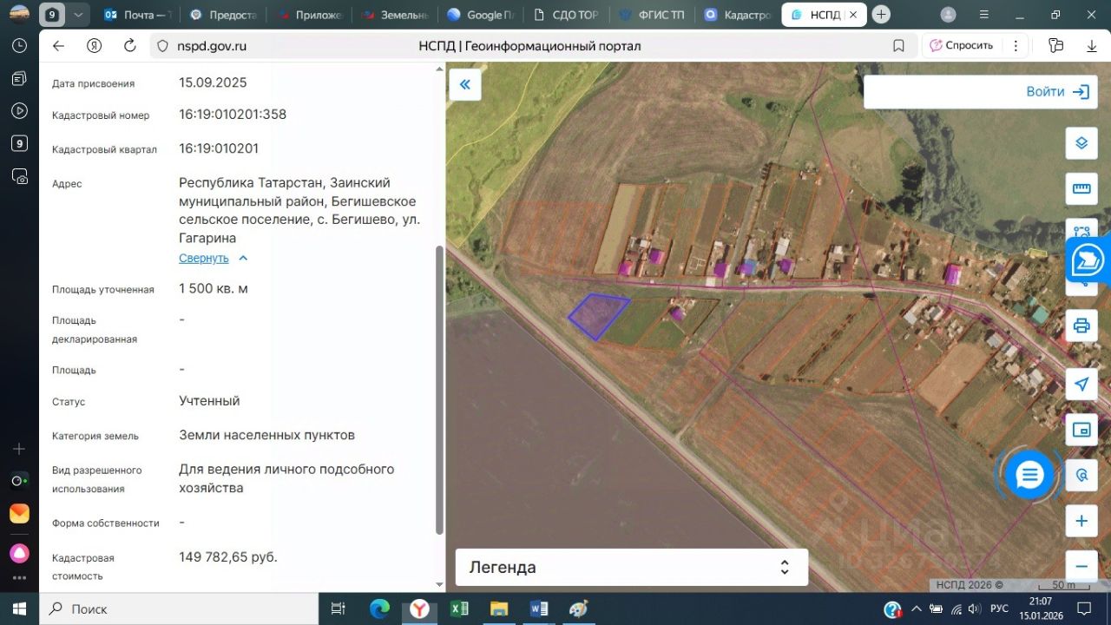This screenshot has width=1111, height=625.
Task: Switch to the Приложе tab
Action: (308, 15)
